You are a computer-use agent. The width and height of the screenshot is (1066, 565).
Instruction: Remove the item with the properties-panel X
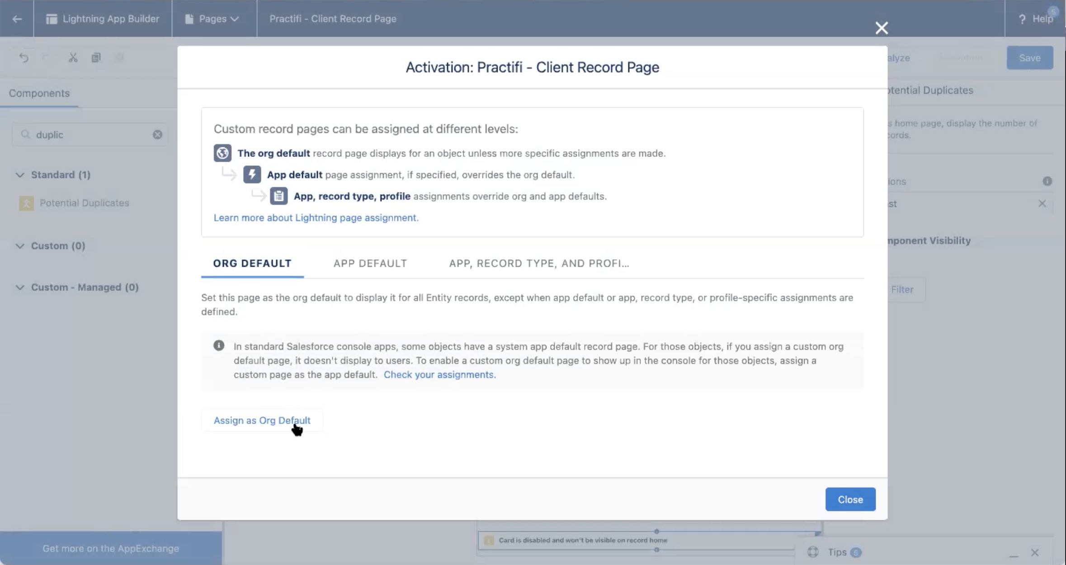coord(1042,203)
